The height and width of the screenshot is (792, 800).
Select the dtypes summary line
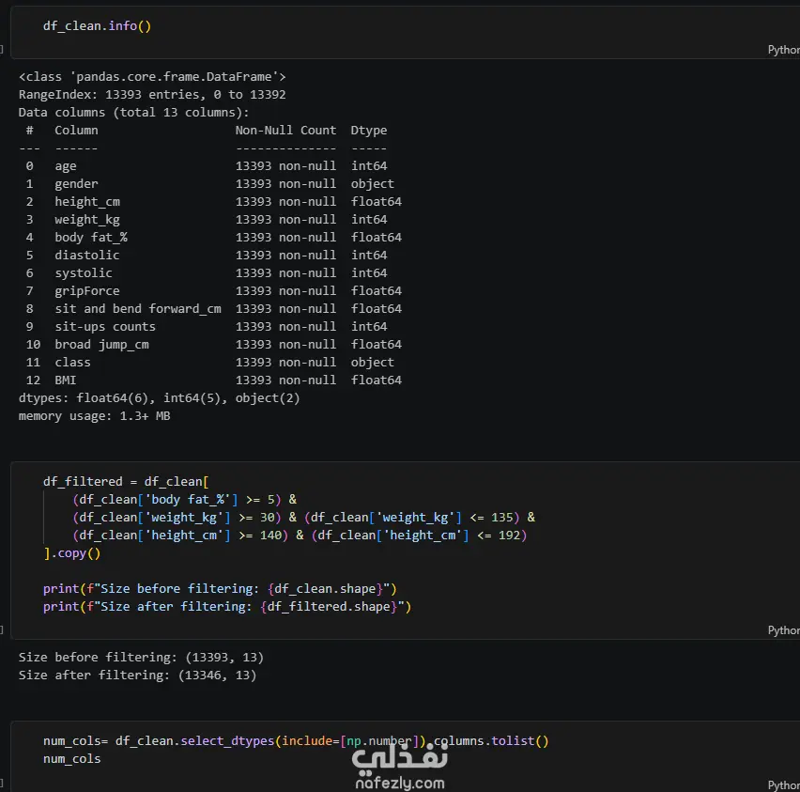click(160, 398)
